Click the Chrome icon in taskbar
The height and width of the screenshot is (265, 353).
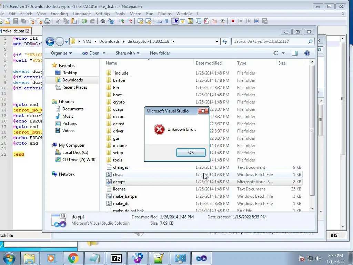(73, 258)
